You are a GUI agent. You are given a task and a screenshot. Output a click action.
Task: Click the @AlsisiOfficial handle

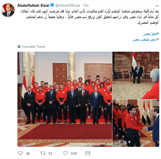click(67, 5)
